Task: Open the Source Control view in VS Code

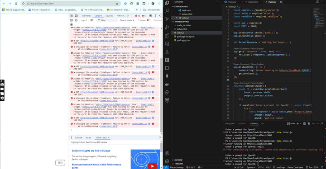Action: click(167, 19)
